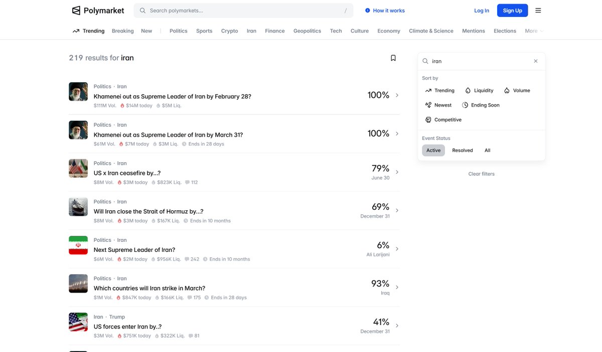Expand Khamenei out by March 31 chevron
Screen dimensions: 602x352
[397, 134]
